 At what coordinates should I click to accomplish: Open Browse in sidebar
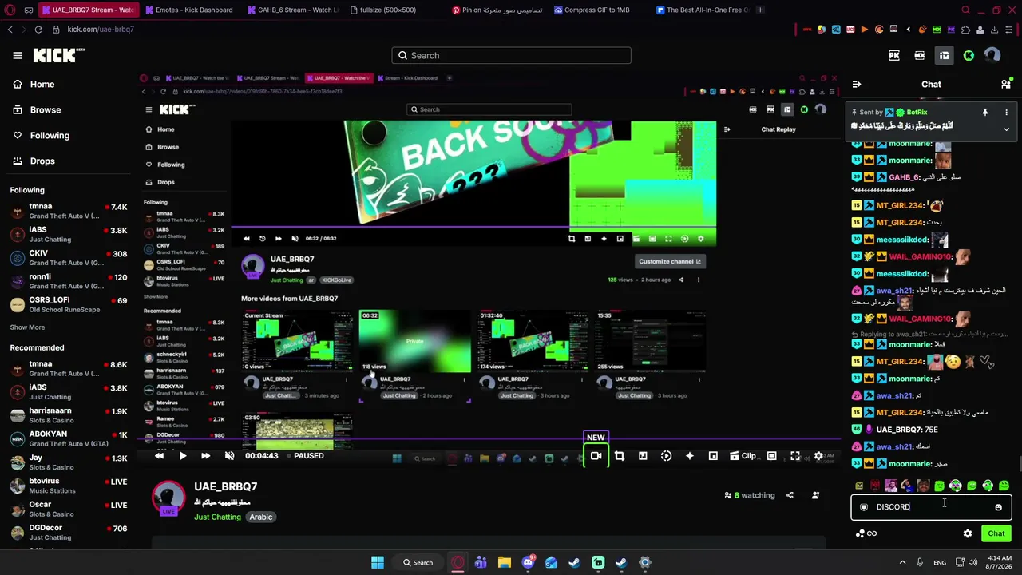pos(38,110)
